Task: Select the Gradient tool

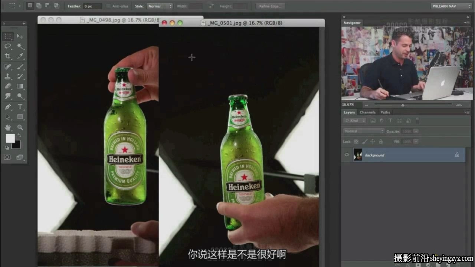Action: (x=20, y=86)
